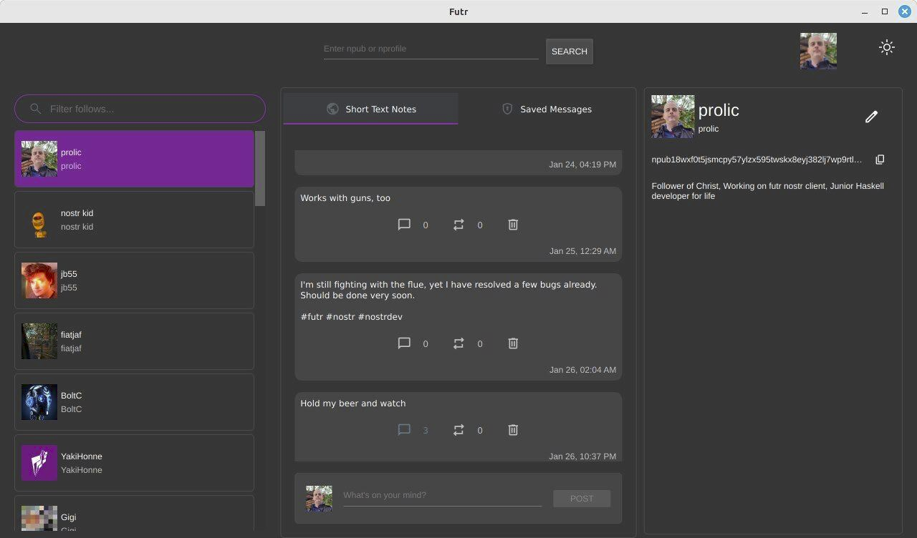Open comments on the 'fighting with the flue' note
The image size is (917, 538).
[x=404, y=343]
